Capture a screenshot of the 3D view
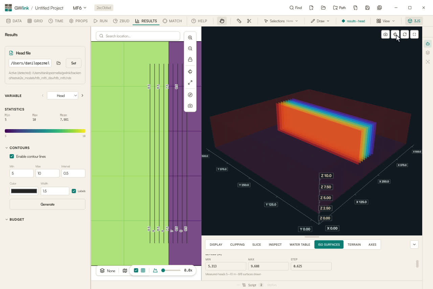 (x=385, y=34)
